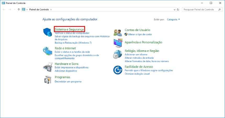Open the Facilidade de Acesso heading link
This screenshot has height=118, width=225.
click(139, 67)
